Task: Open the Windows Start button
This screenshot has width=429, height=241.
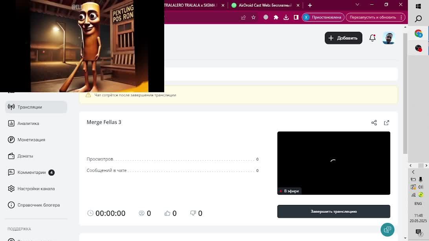Action: click(418, 6)
